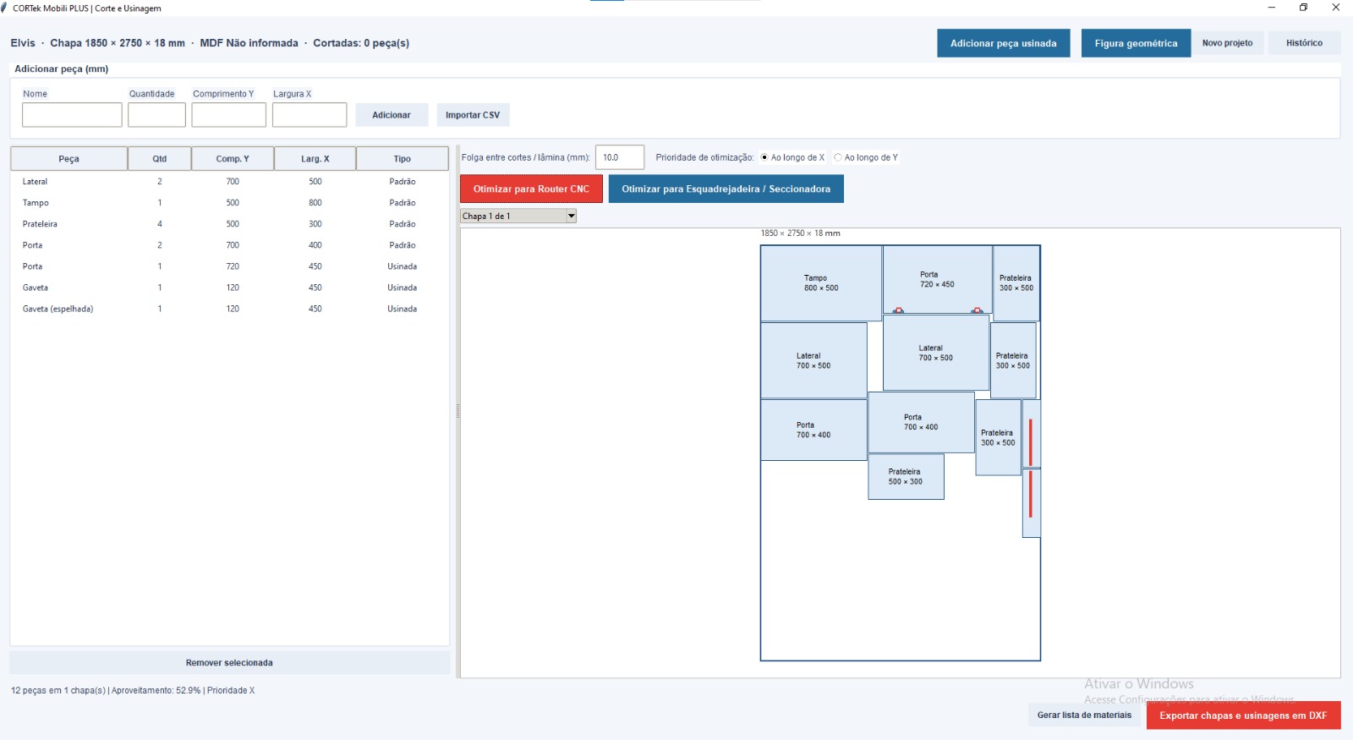Click the vertical splitter between panels
This screenshot has width=1353, height=740.
point(457,411)
